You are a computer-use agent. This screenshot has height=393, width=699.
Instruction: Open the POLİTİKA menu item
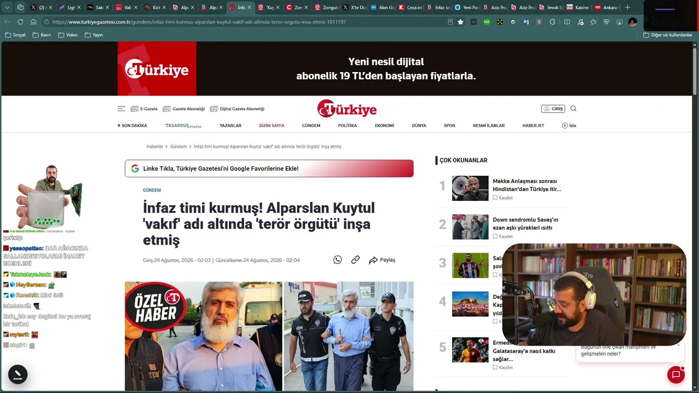tap(347, 126)
